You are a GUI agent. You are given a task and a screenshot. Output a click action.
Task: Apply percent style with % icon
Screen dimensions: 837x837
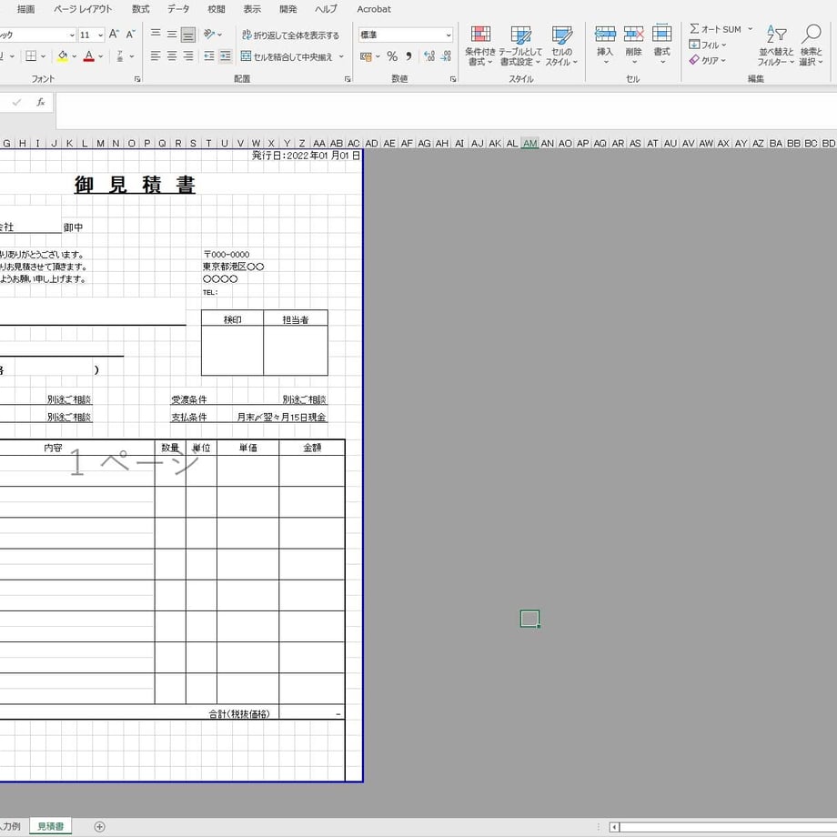pyautogui.click(x=392, y=56)
